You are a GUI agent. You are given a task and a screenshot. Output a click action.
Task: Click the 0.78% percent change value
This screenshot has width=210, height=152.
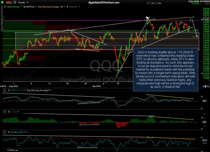click(196, 4)
